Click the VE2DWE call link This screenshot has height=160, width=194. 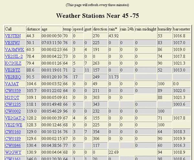(13, 125)
